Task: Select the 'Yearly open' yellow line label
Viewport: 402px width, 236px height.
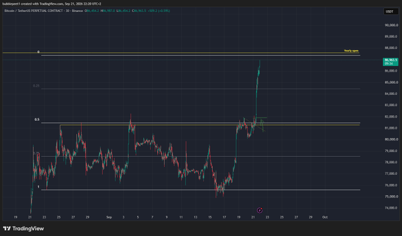Action: click(x=351, y=51)
